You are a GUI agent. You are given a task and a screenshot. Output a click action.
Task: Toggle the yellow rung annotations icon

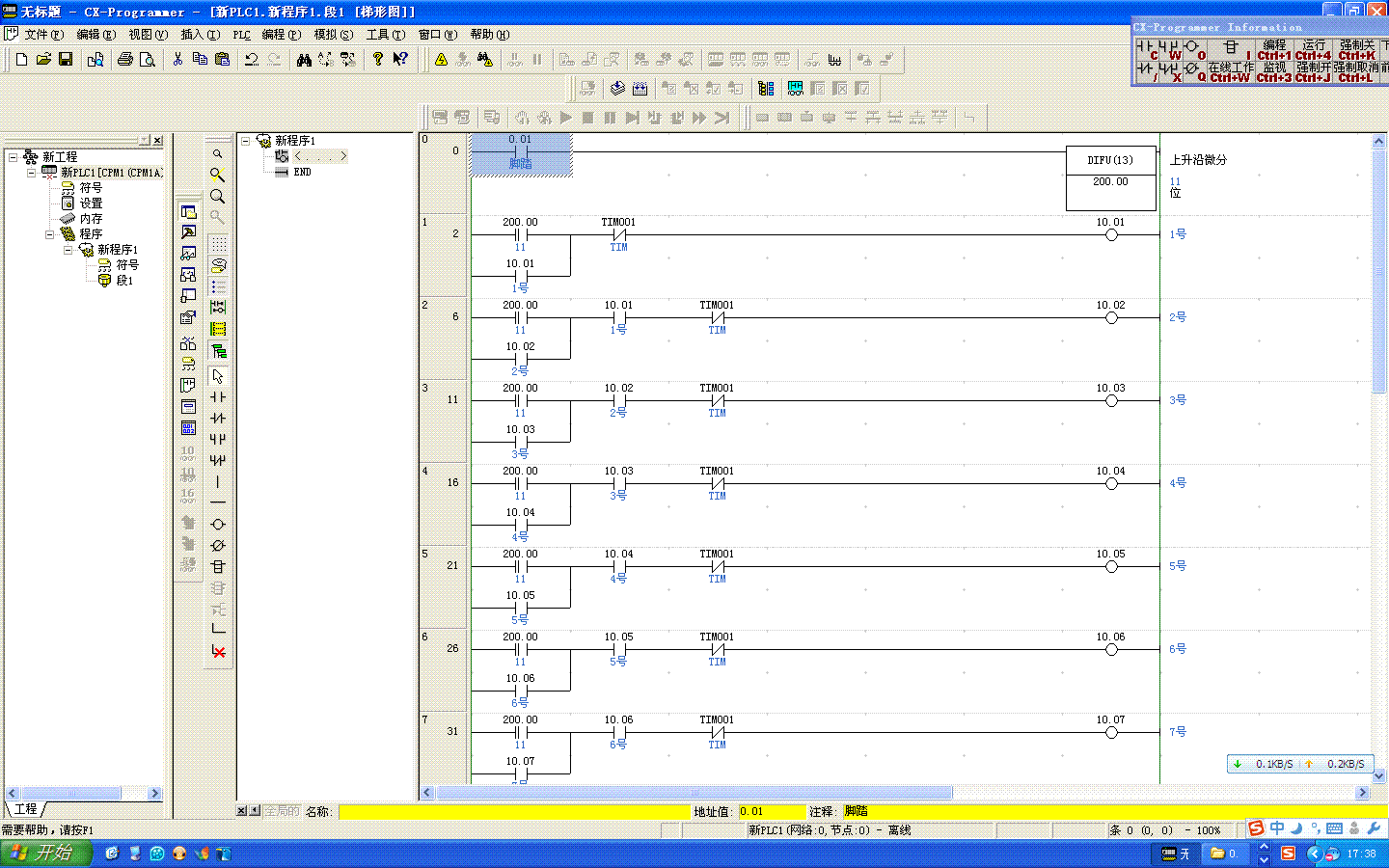pyautogui.click(x=218, y=329)
